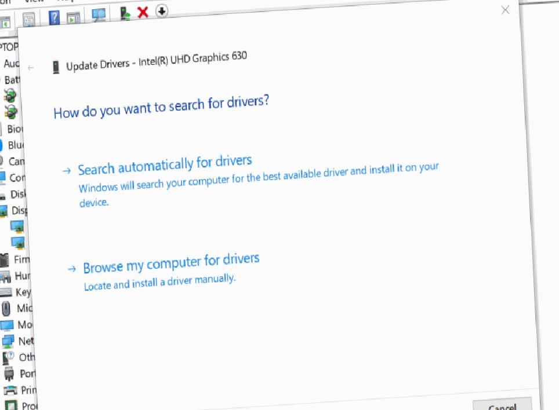Select the 'Pro' Processors row label
Image resolution: width=559 pixels, height=410 pixels.
(30, 406)
